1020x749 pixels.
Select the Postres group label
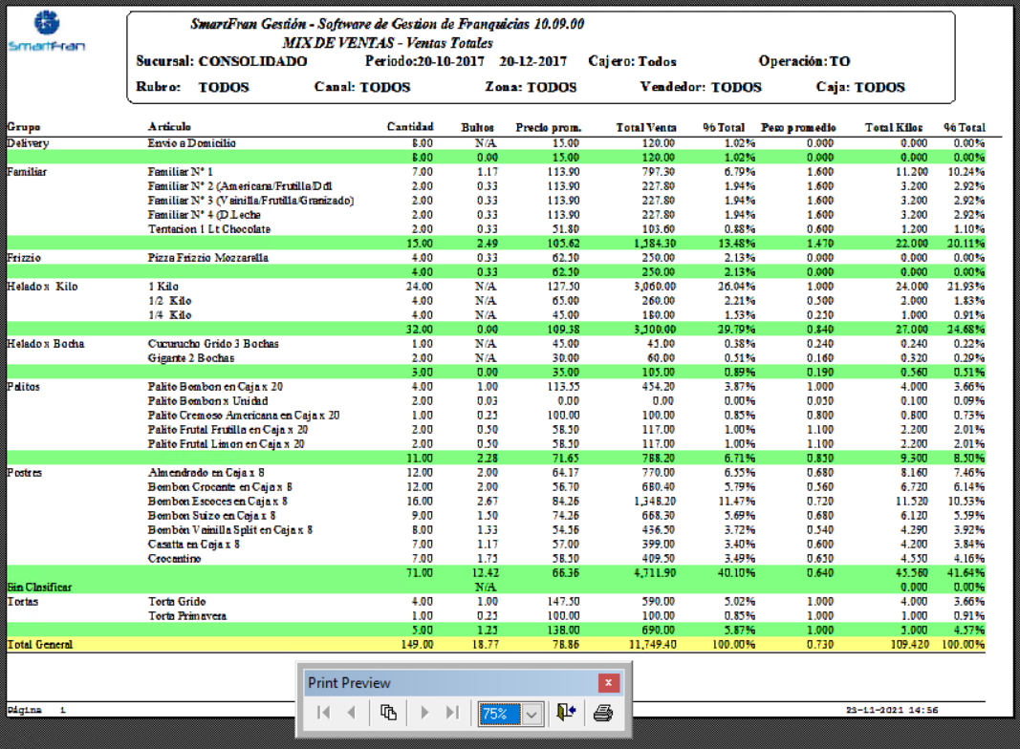(25, 473)
